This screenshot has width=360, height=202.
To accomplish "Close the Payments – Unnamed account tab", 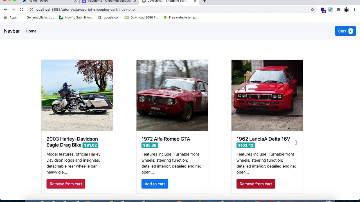I will coord(135,1).
